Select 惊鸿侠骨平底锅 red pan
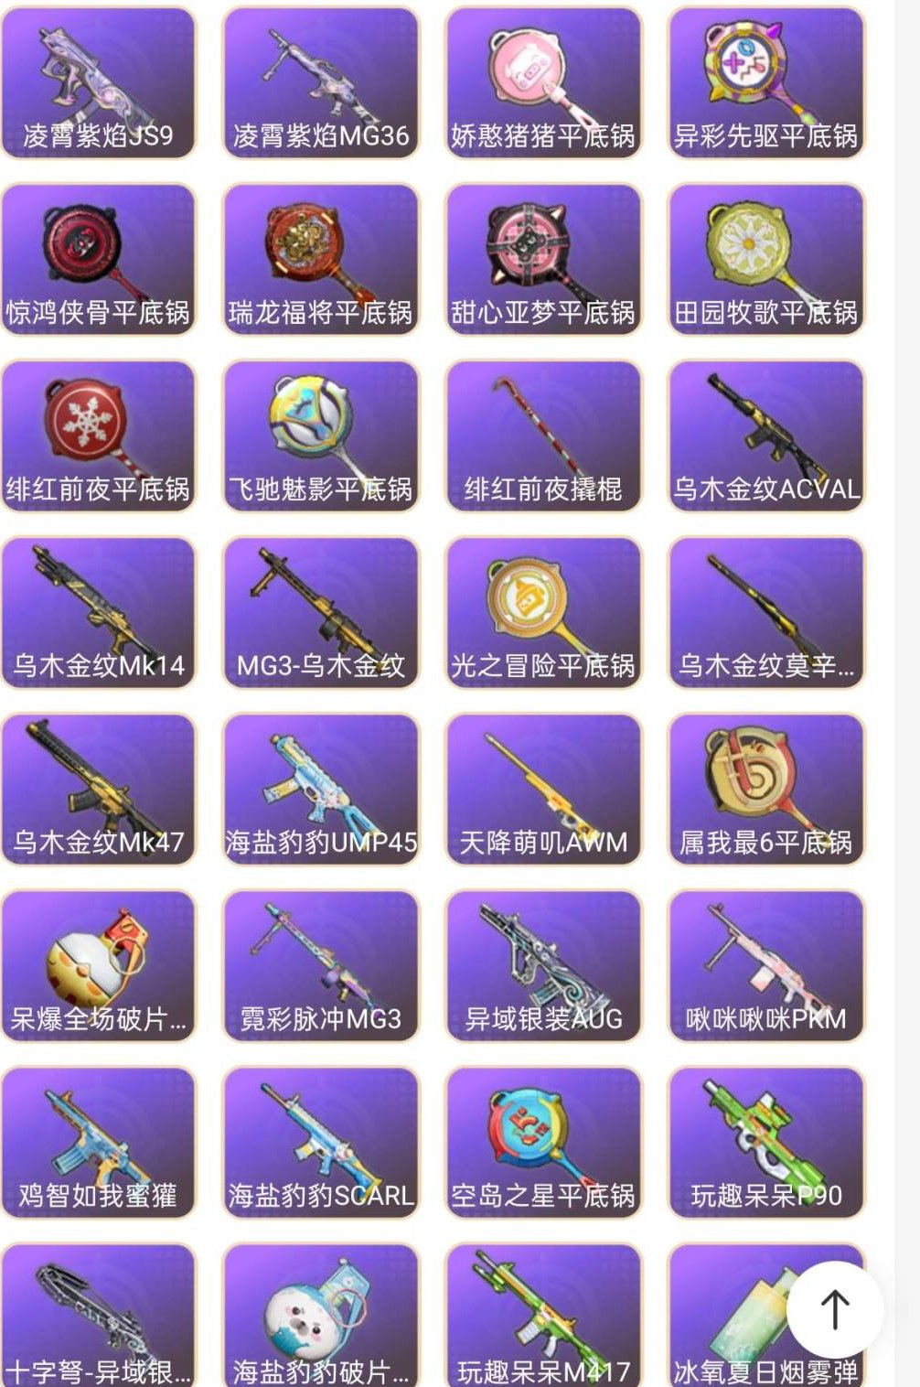This screenshot has height=1387, width=920. [98, 260]
